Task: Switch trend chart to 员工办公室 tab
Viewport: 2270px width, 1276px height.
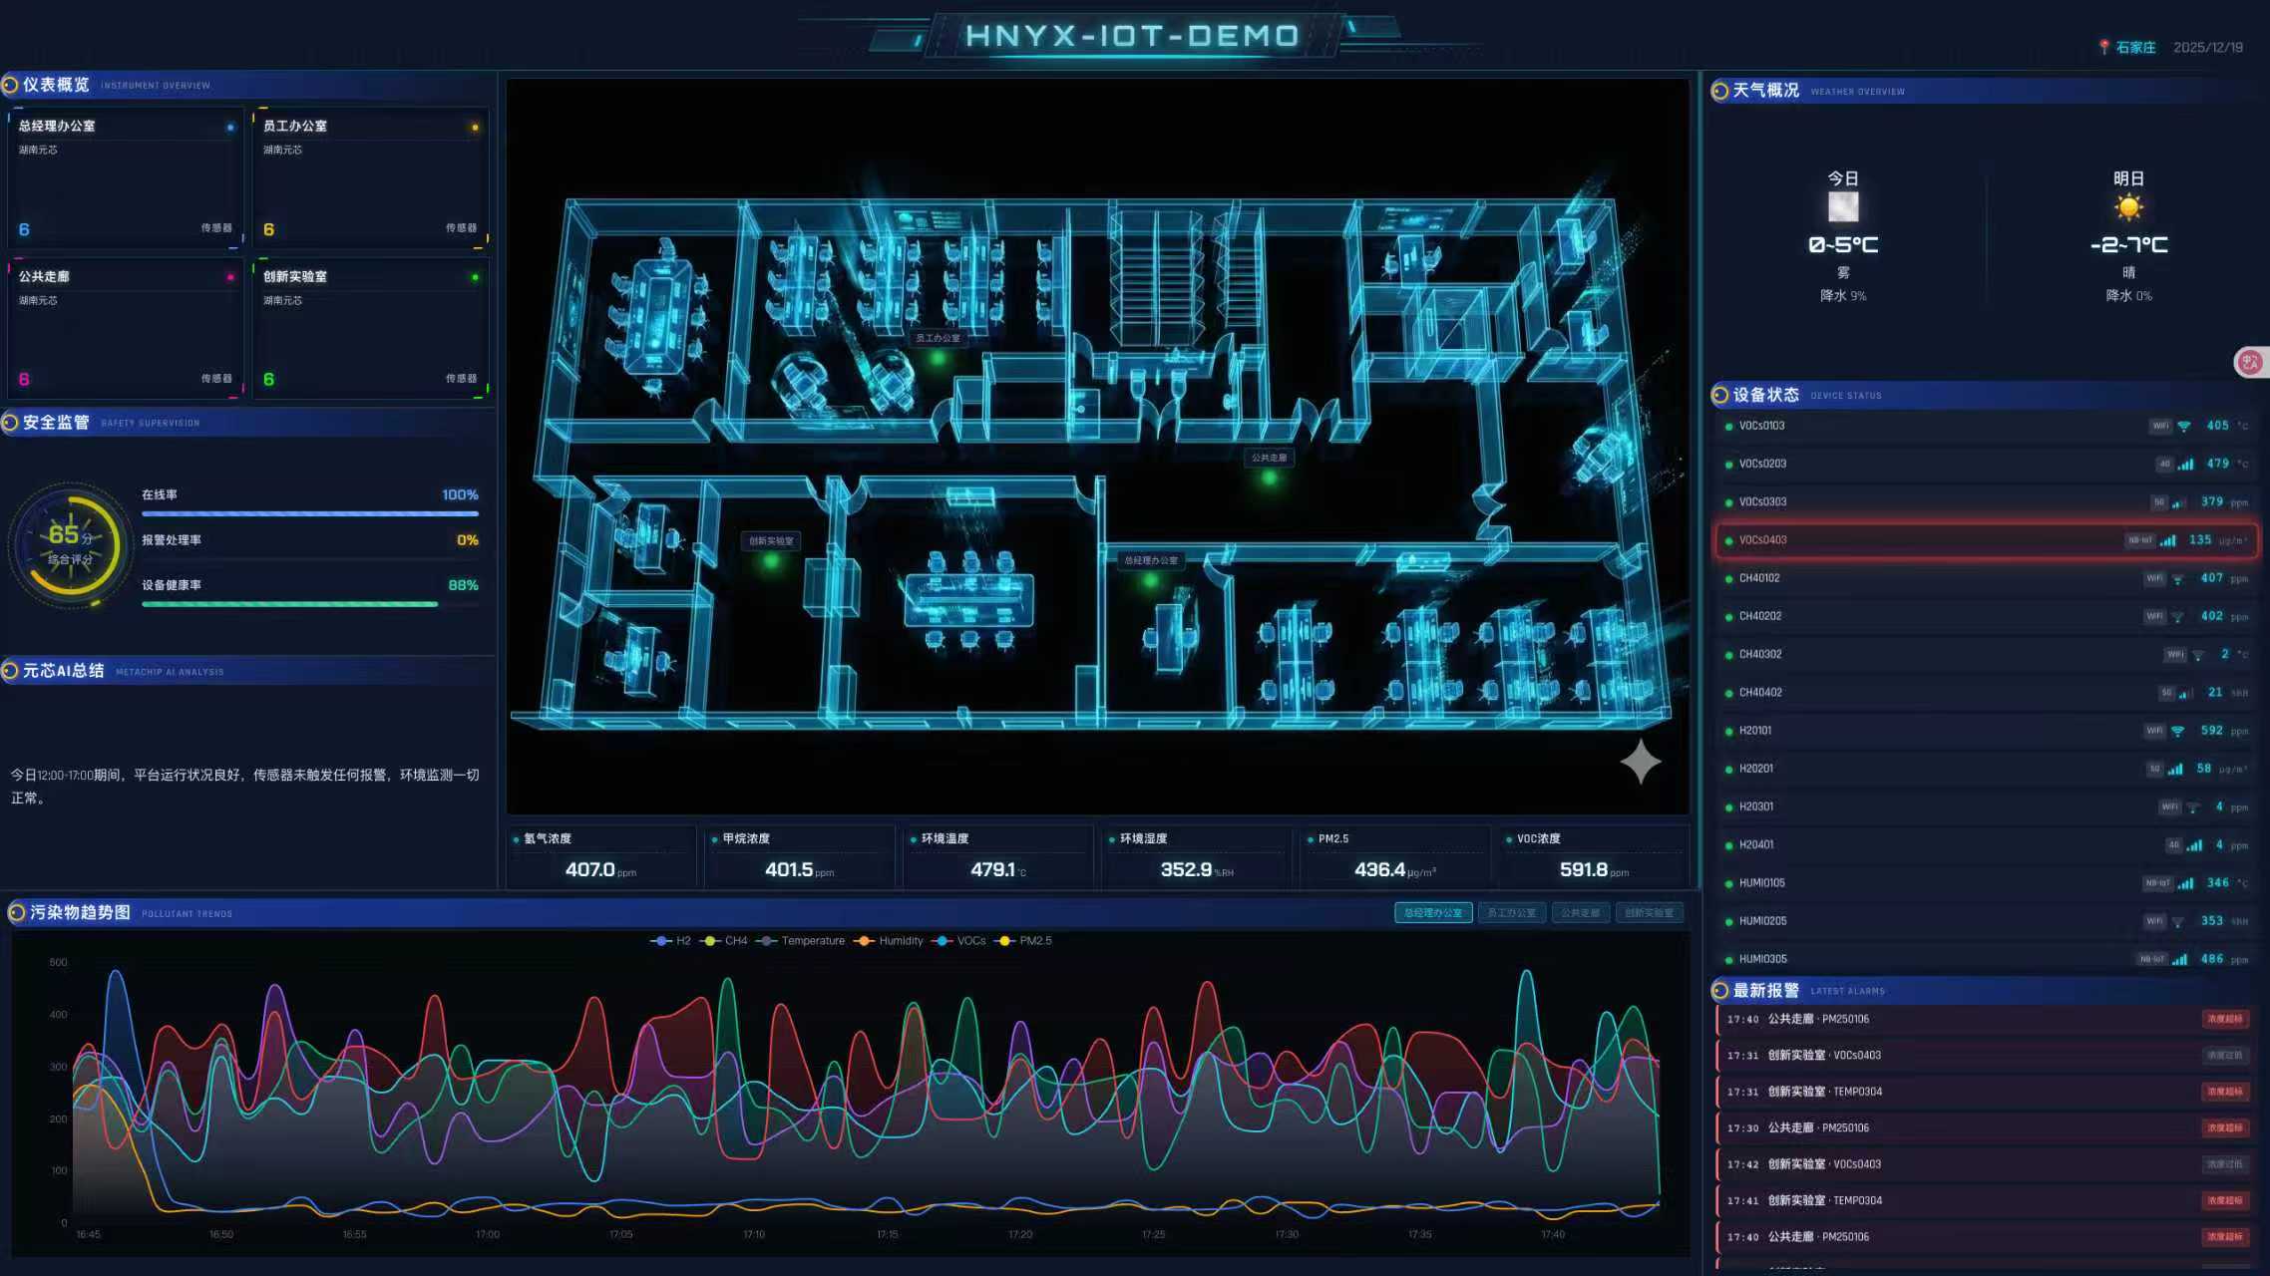Action: (x=1511, y=913)
